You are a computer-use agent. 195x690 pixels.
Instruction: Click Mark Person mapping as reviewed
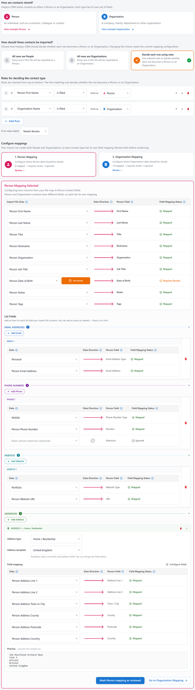(x=120, y=681)
